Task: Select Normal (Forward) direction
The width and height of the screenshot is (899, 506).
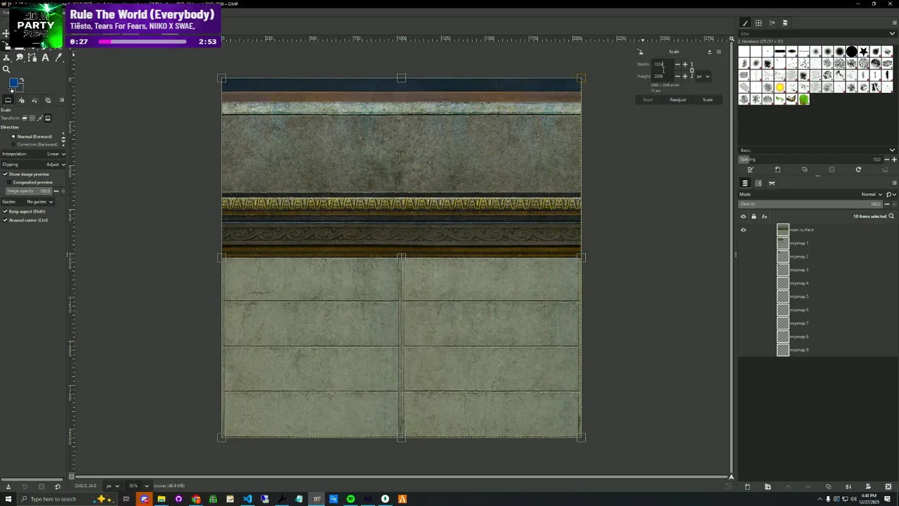Action: pos(31,136)
